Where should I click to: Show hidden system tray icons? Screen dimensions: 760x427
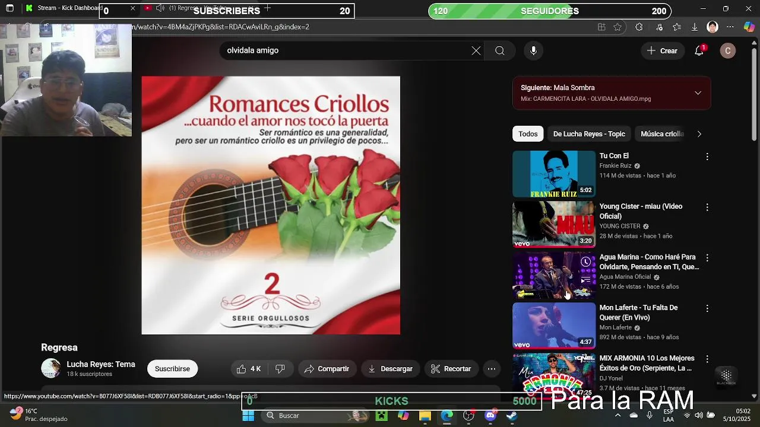tap(617, 415)
